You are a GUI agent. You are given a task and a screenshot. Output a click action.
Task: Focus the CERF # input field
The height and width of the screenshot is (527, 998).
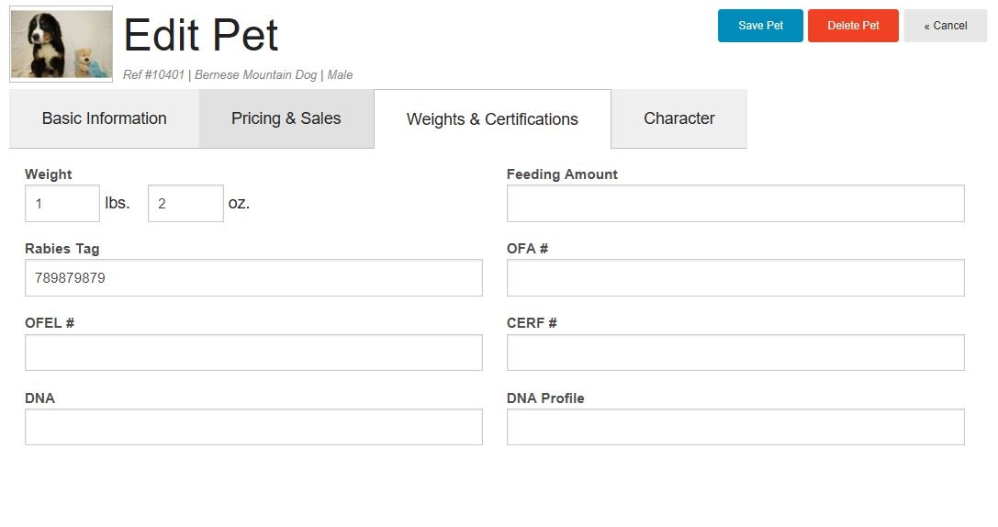tap(735, 353)
